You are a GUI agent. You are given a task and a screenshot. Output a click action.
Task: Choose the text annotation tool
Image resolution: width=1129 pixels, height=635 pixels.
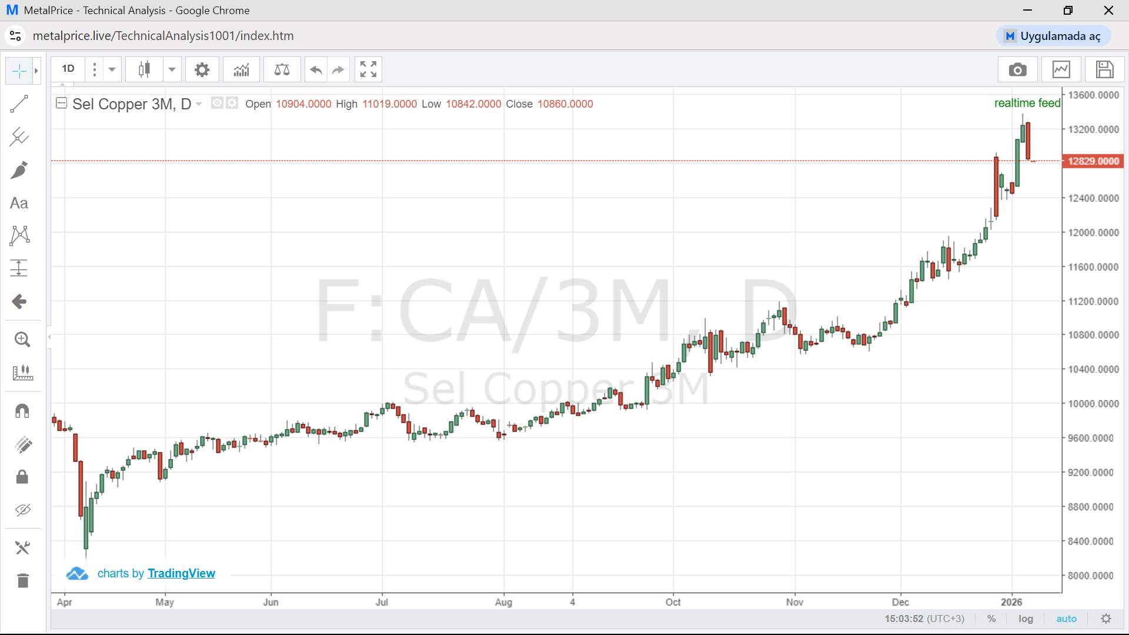(x=19, y=203)
